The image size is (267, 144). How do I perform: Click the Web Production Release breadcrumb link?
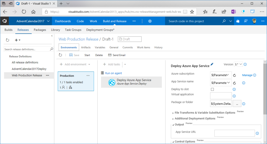click(x=78, y=39)
